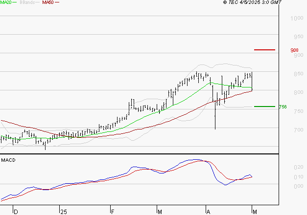Click the 000 MACD axis label
The width and height of the screenshot is (307, 215).
pyautogui.click(x=299, y=186)
